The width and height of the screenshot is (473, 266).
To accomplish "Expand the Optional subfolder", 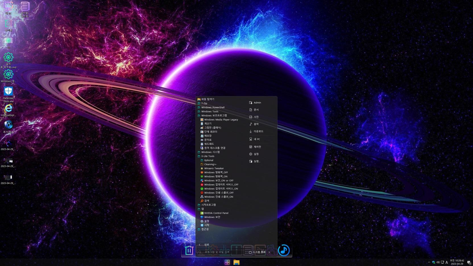I will [x=207, y=160].
